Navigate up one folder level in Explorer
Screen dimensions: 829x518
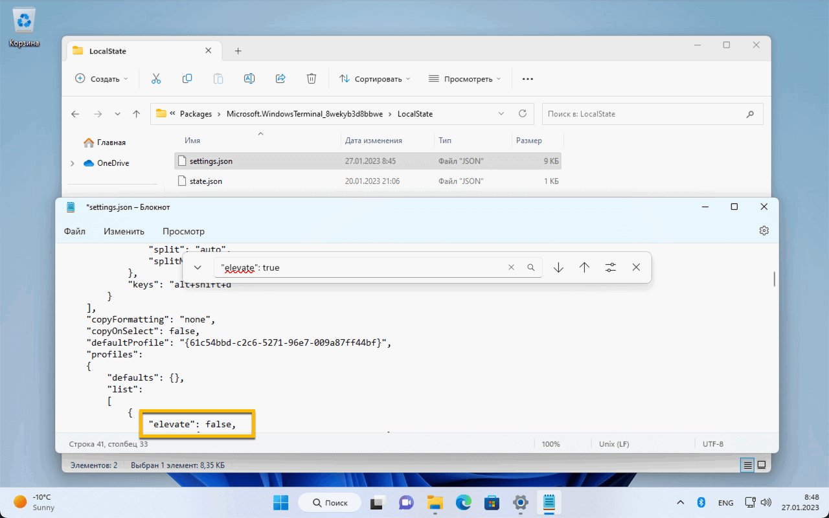[136, 114]
